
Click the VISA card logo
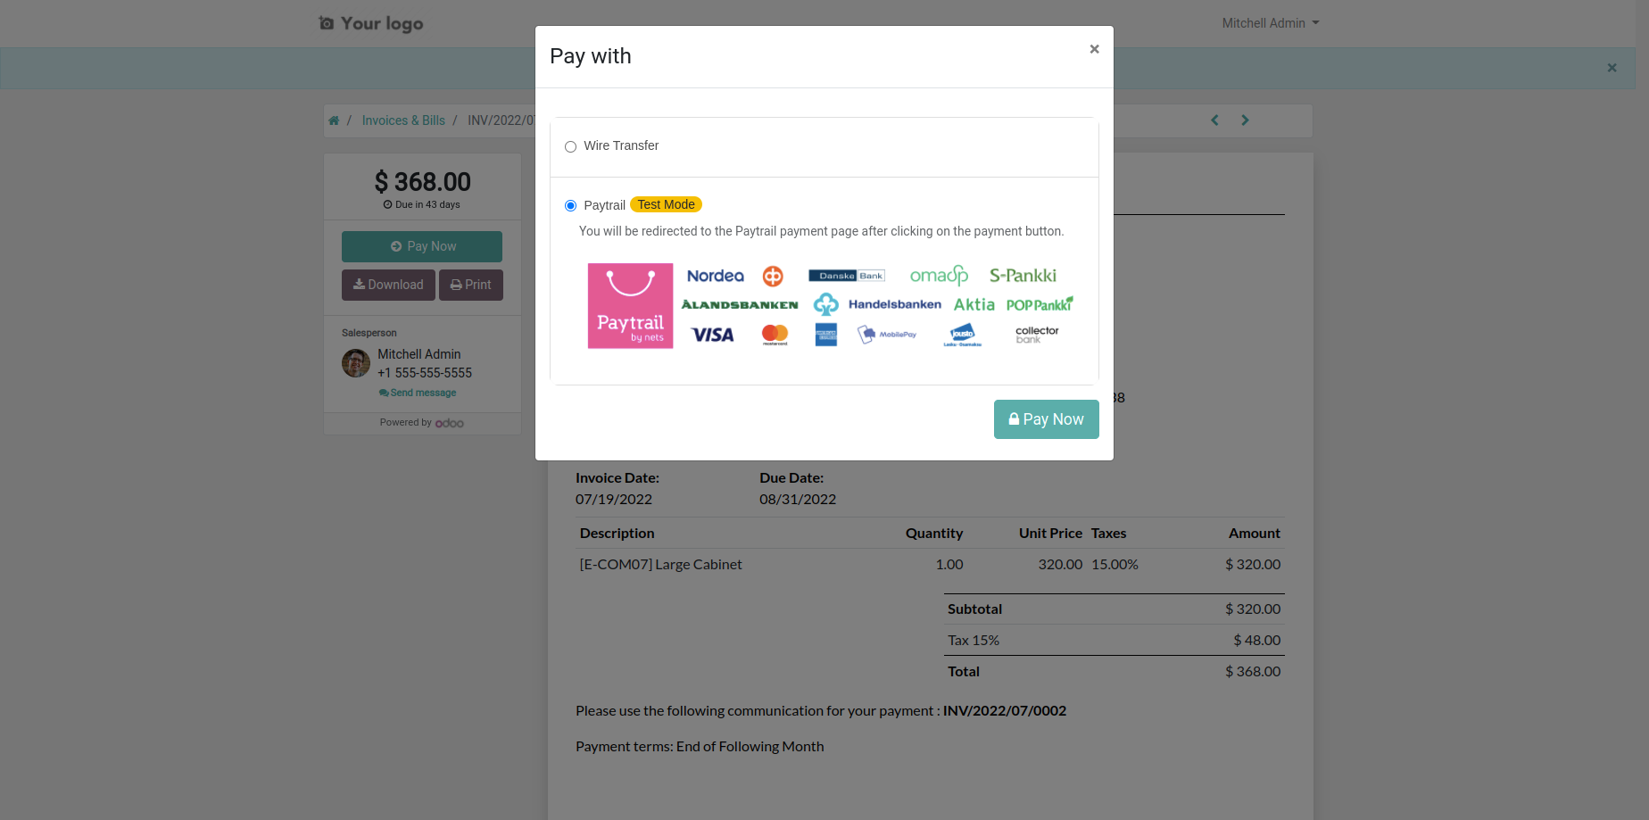pos(712,335)
